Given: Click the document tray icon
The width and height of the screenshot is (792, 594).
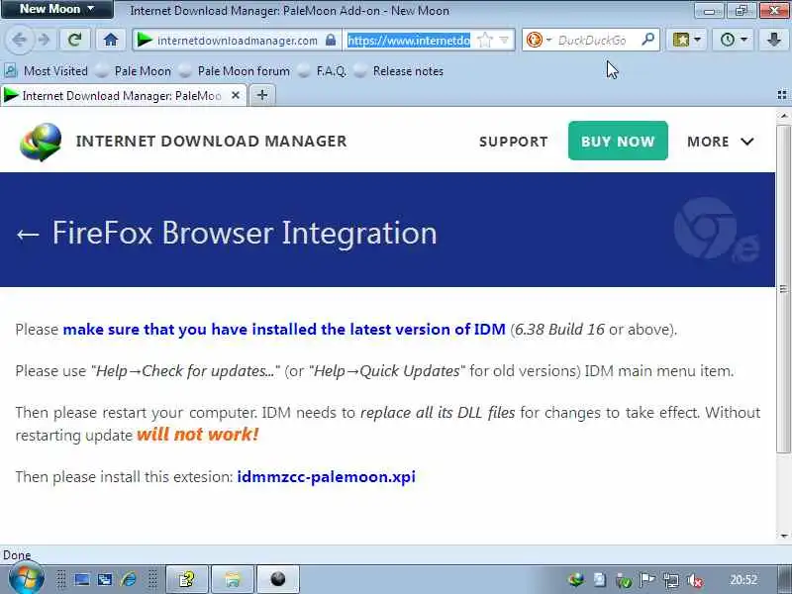Looking at the screenshot, I should [600, 580].
